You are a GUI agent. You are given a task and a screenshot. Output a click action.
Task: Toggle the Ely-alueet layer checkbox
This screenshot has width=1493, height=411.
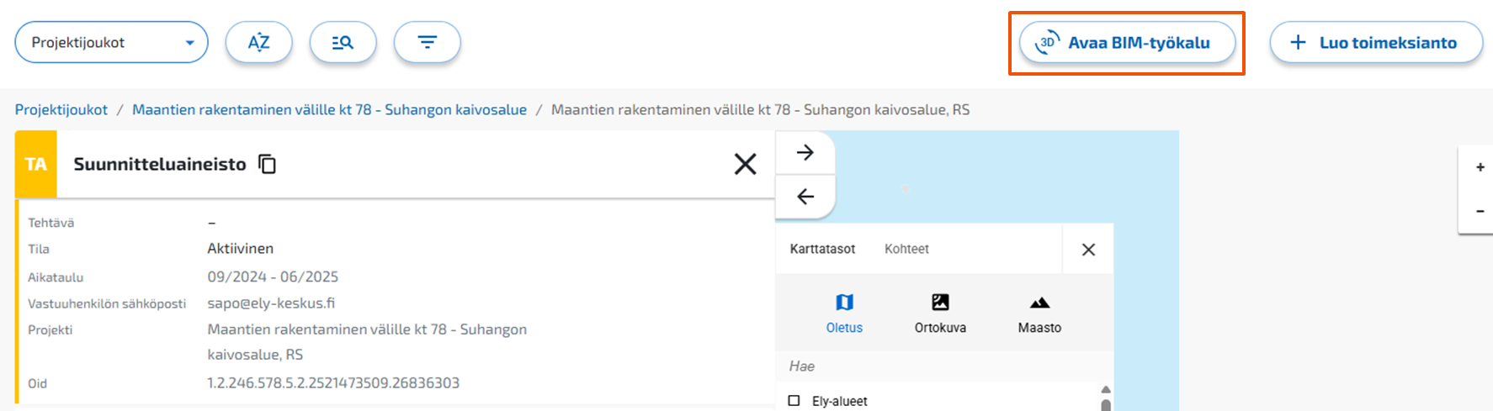click(x=794, y=401)
